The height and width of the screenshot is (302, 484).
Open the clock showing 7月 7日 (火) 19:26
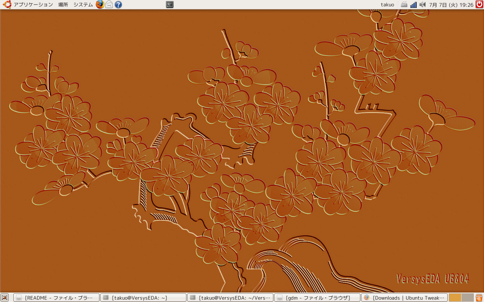click(451, 5)
